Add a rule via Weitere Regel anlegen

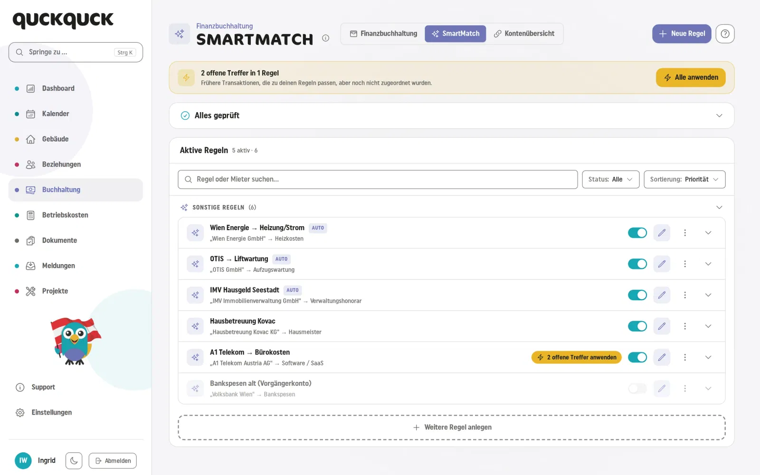point(452,427)
